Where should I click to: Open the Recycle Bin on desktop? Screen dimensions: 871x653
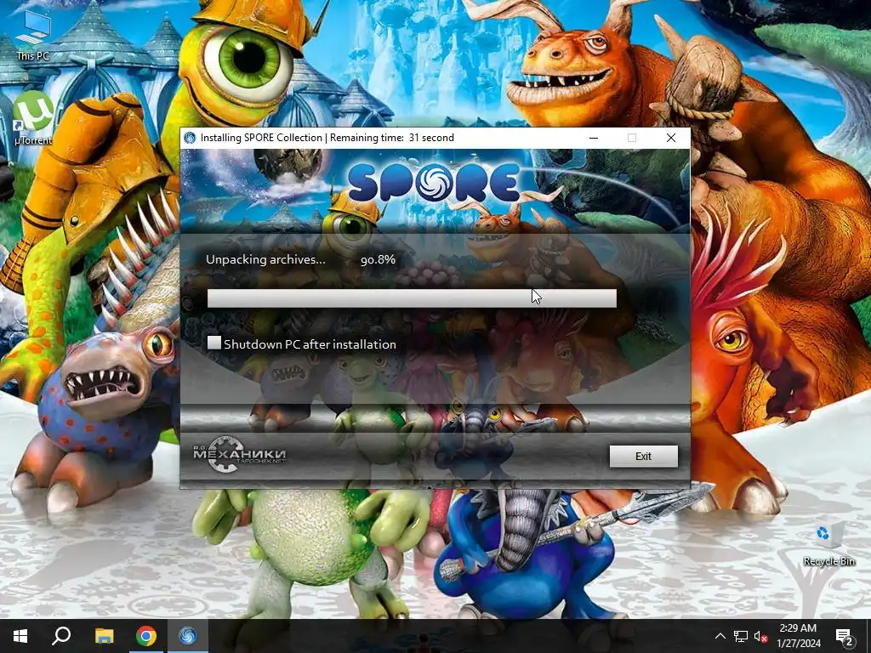tap(828, 545)
